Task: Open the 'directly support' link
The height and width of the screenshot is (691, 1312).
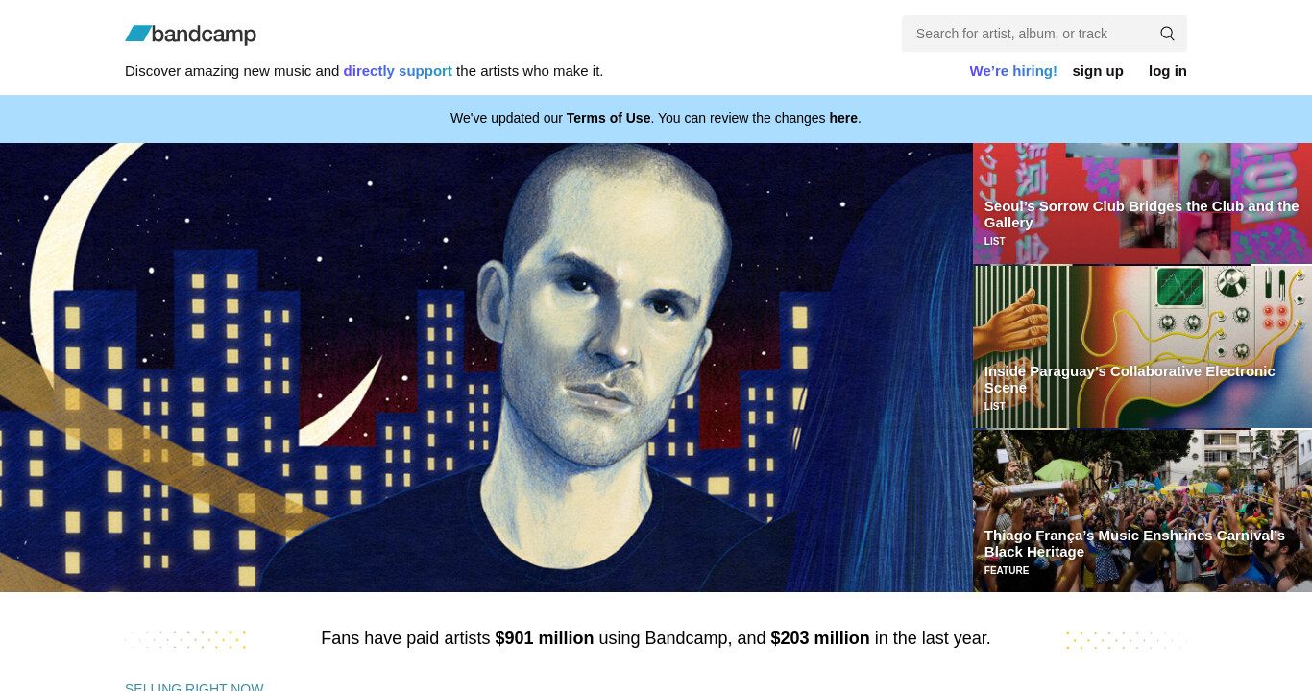Action: [398, 71]
